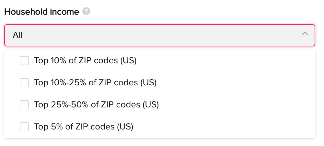Open the Household income help question mark
This screenshot has height=146, width=324.
(x=86, y=11)
